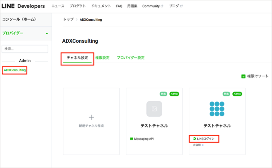The width and height of the screenshot is (272, 168).
Task: Go to コンソール（ホーム） in sidebar
Action: coord(19,19)
